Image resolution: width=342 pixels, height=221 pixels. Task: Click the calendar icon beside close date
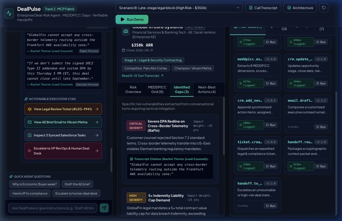tap(123, 50)
